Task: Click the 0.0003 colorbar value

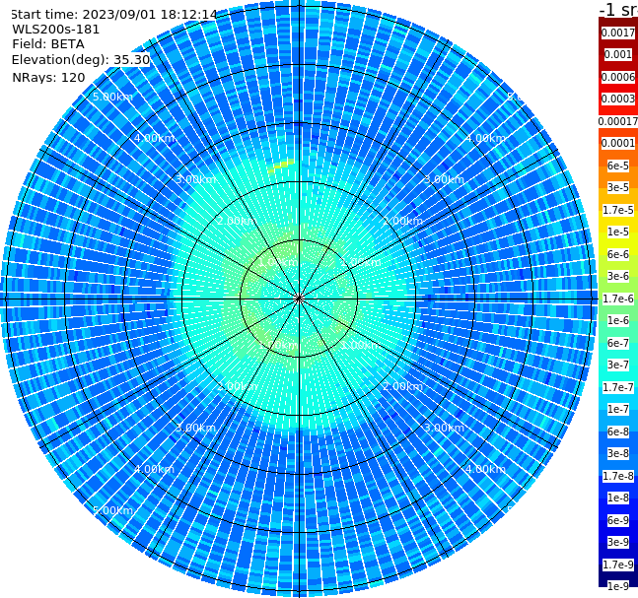Action: pyautogui.click(x=618, y=99)
